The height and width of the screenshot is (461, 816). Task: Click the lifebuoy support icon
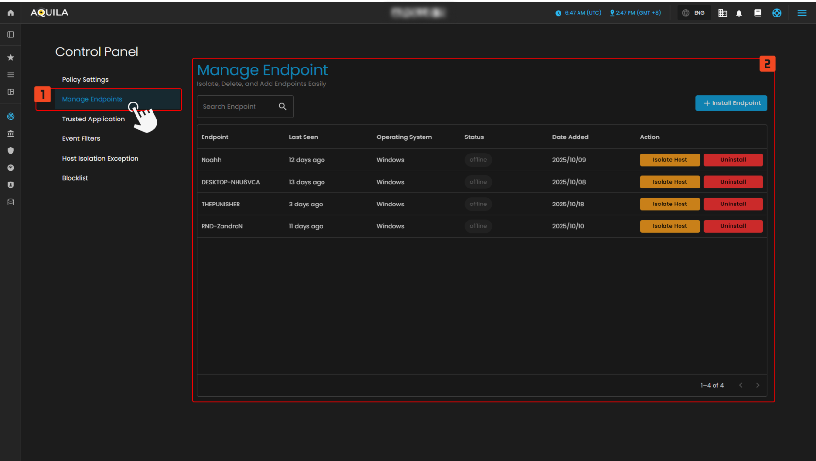777,13
